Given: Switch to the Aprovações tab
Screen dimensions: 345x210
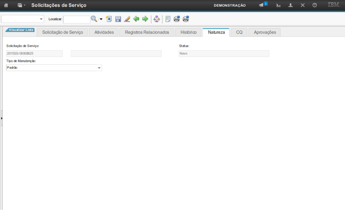Looking at the screenshot, I should coord(265,32).
